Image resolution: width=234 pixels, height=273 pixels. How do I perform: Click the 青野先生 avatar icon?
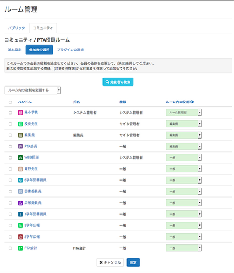pyautogui.click(x=20, y=169)
